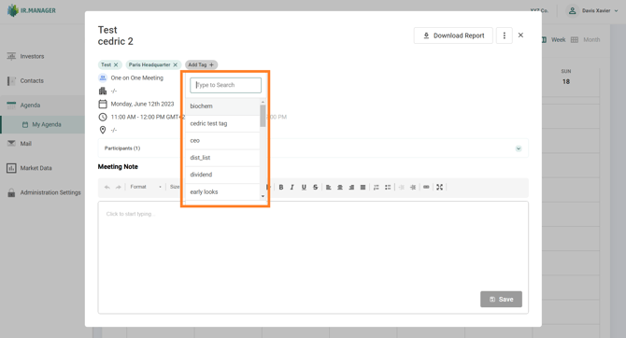Click the Undo arrow in the editor toolbar
The width and height of the screenshot is (626, 338).
(x=107, y=187)
